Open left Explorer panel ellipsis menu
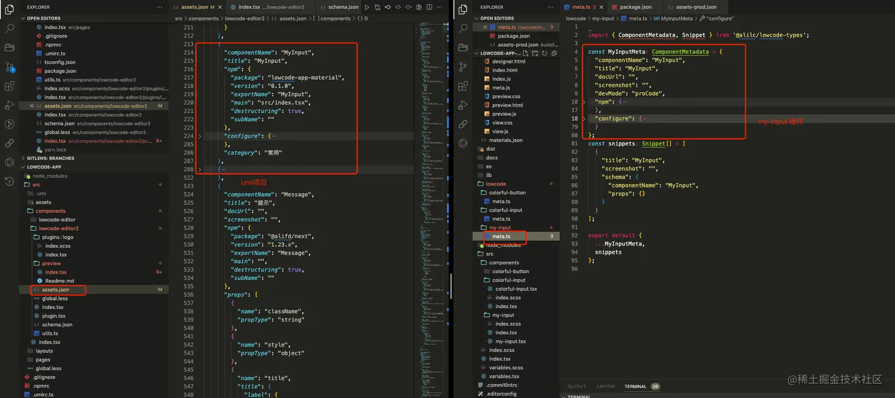 pos(159,7)
